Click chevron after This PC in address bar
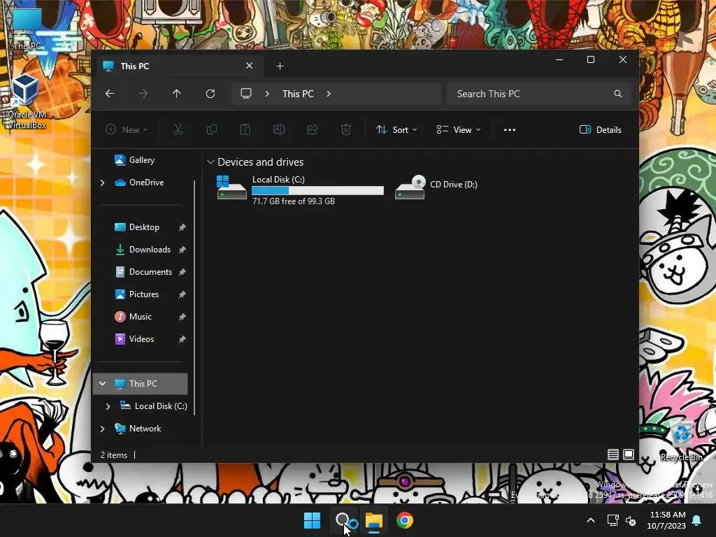Image resolution: width=716 pixels, height=537 pixels. [x=329, y=94]
